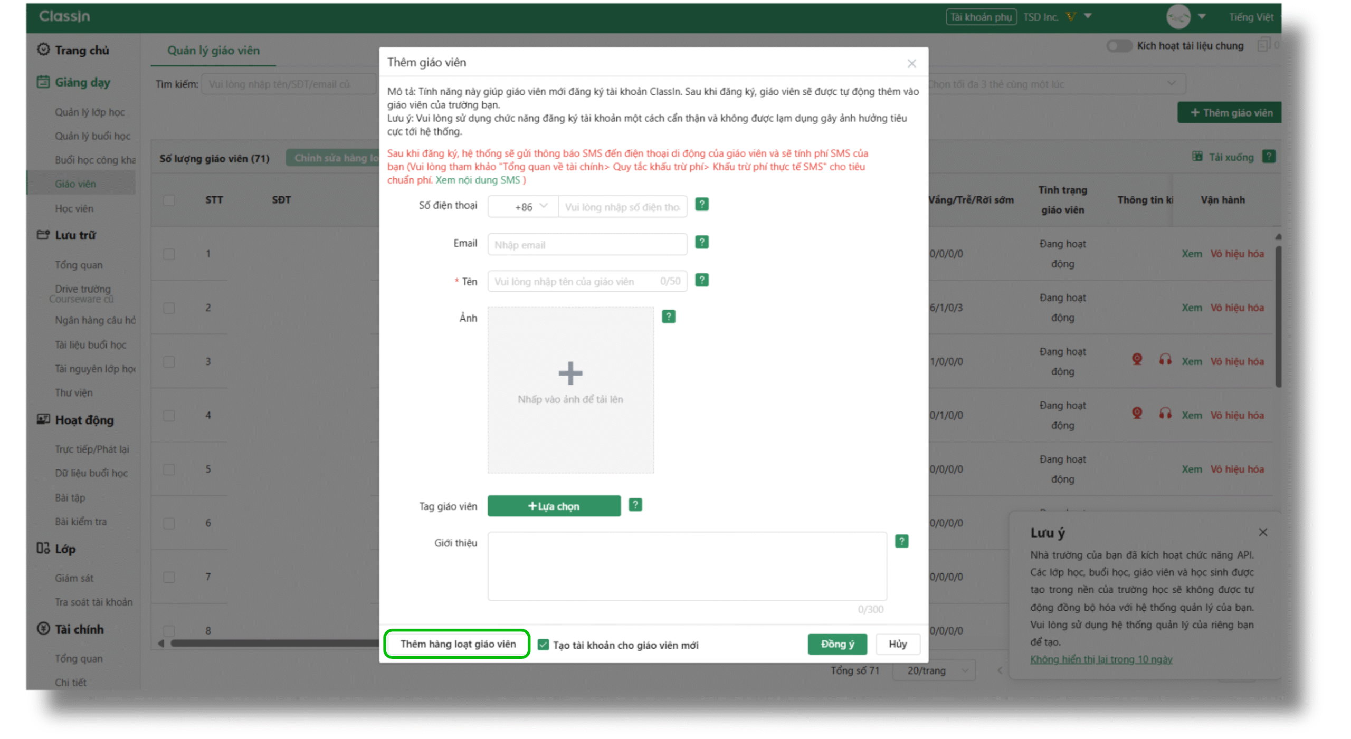Select Trang chủ in the sidebar
Screen dimensions: 1351x739
[x=82, y=50]
